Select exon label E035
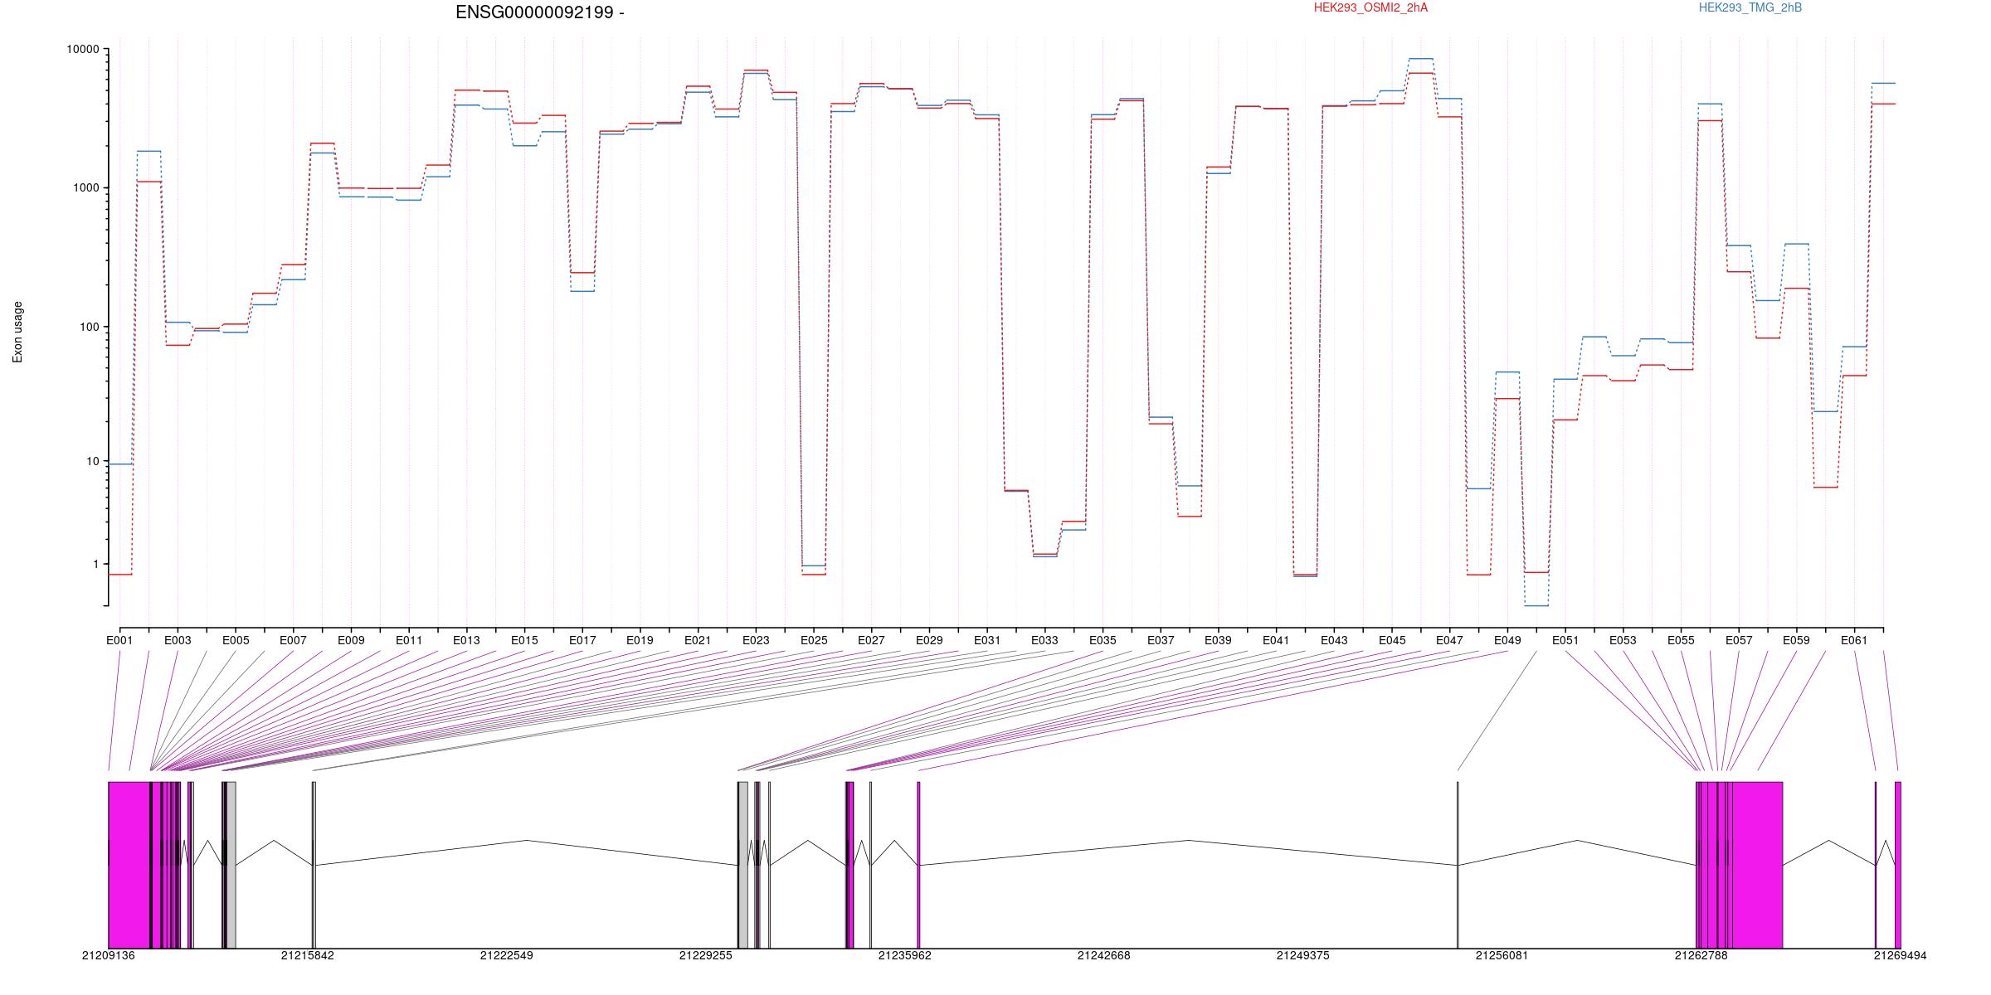Viewport: 1991px width, 995px height. pyautogui.click(x=1103, y=640)
